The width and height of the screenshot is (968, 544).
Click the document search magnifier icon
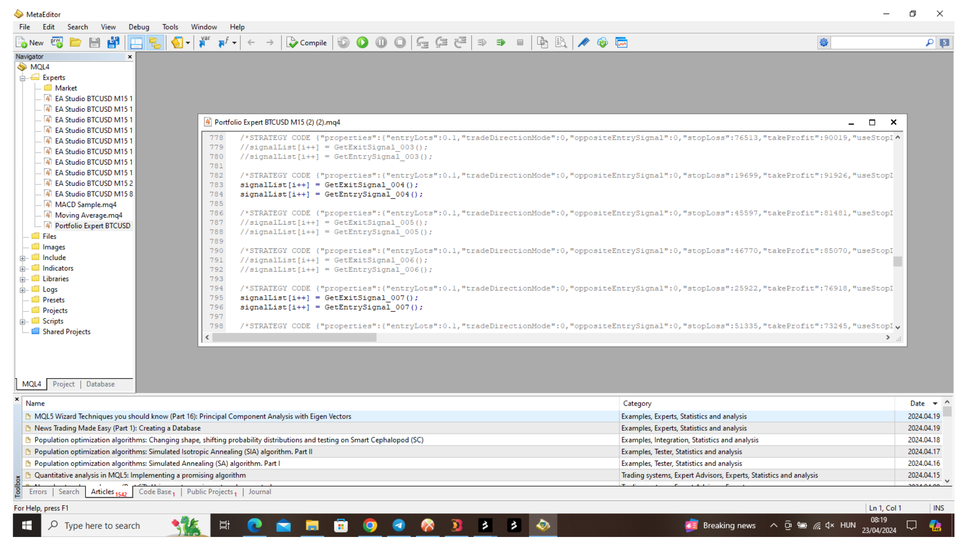tap(561, 43)
